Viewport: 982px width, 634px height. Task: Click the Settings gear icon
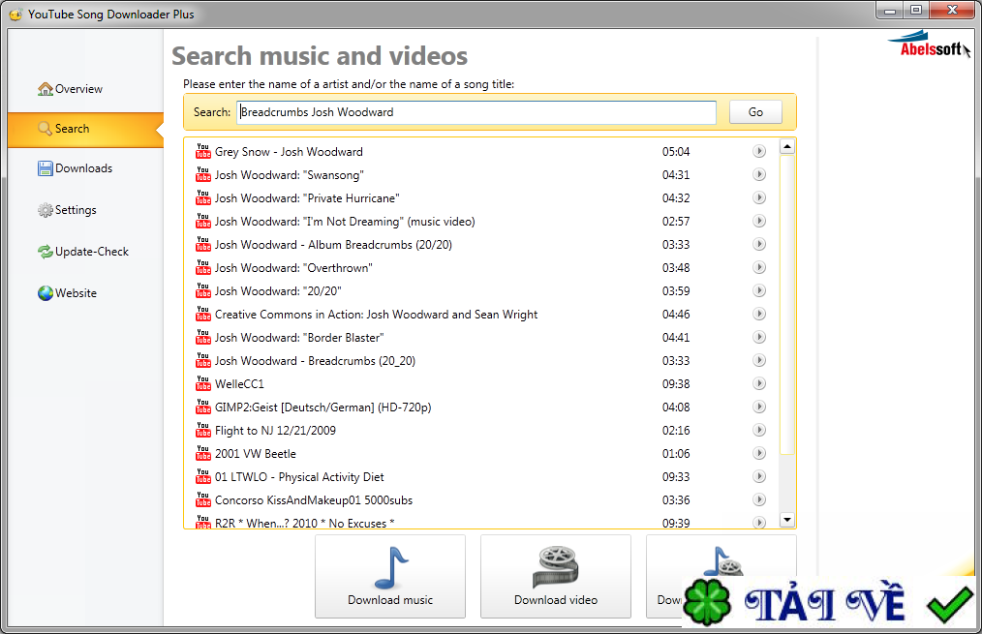coord(44,209)
